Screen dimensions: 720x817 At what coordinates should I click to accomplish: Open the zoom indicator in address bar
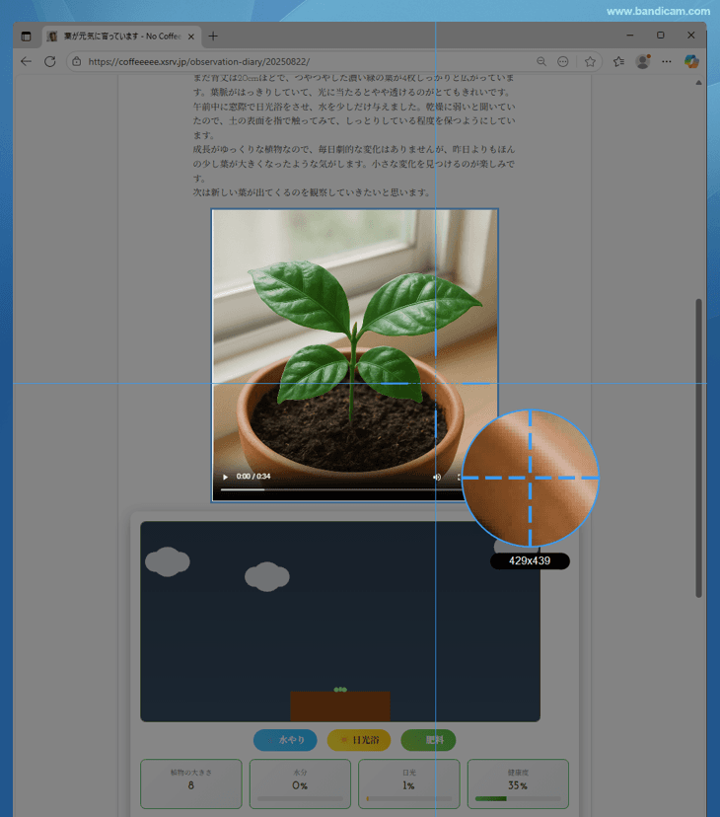[x=541, y=61]
